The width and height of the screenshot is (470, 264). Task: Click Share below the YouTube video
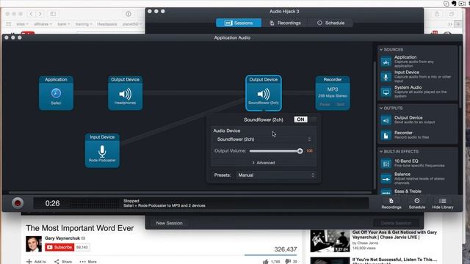click(x=63, y=262)
